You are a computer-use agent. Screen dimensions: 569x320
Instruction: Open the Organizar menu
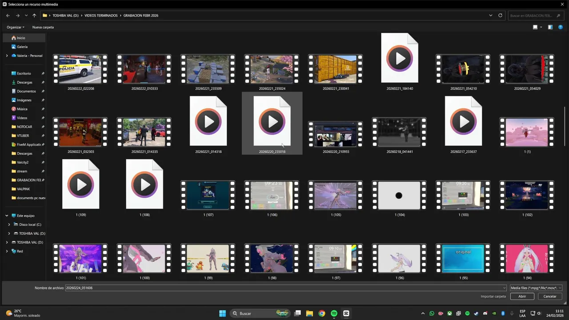coord(16,27)
